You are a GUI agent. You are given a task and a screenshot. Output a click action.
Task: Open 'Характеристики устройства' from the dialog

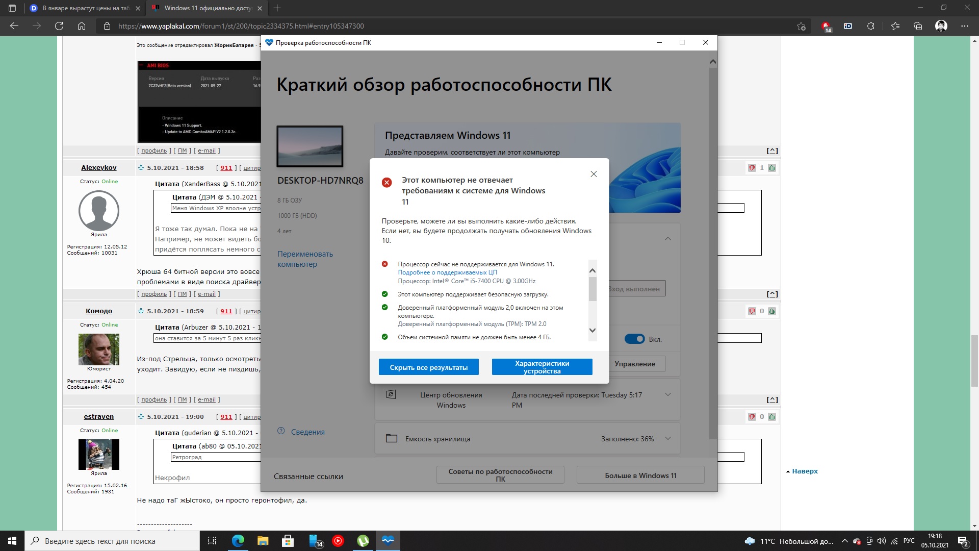point(542,367)
